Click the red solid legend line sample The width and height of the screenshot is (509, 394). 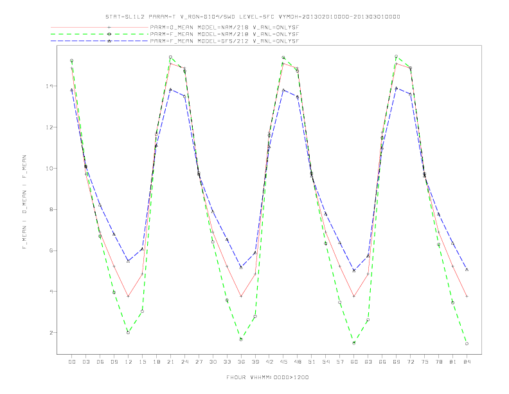pyautogui.click(x=100, y=27)
